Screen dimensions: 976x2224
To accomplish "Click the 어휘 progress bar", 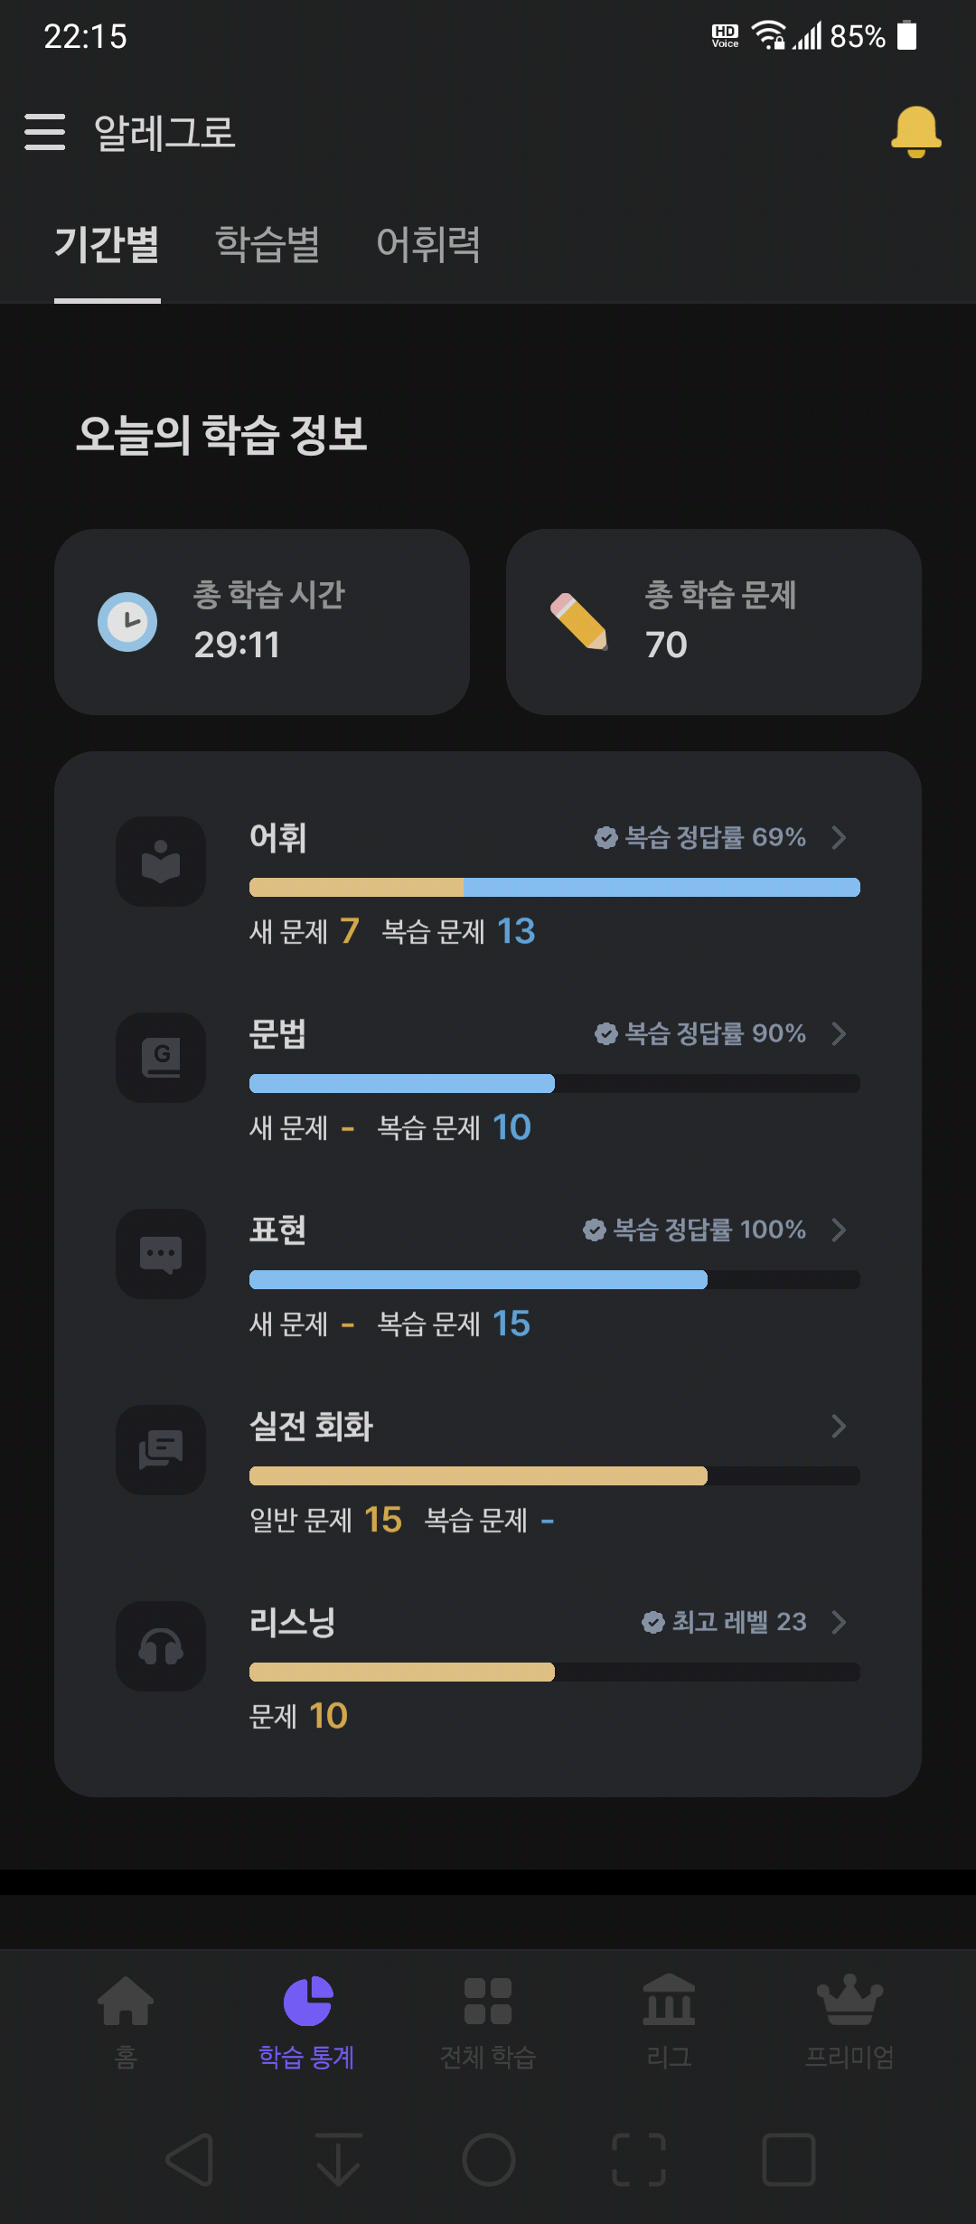I will tap(555, 887).
